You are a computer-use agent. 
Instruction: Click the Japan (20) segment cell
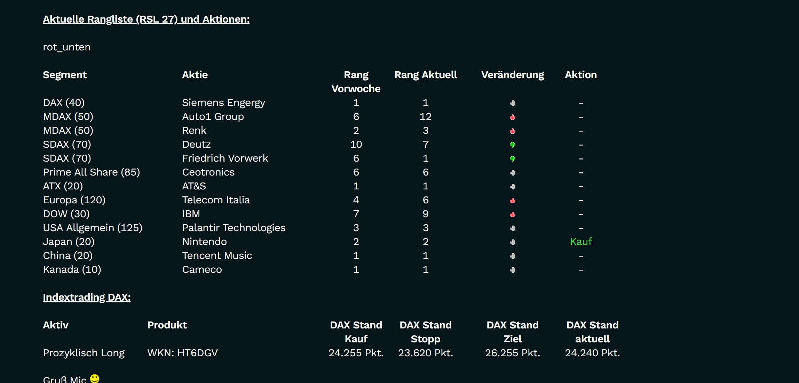(69, 242)
